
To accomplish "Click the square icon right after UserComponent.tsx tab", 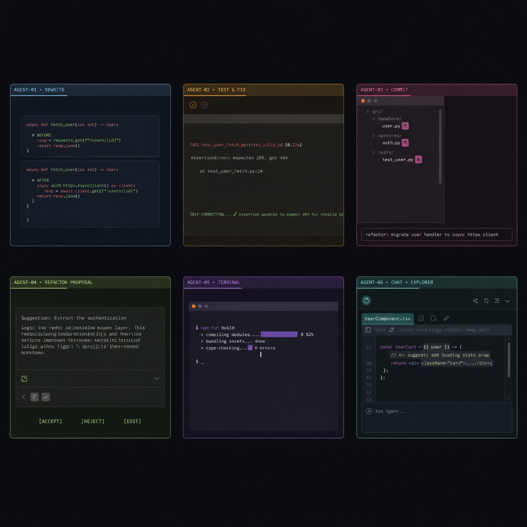I will (421, 318).
